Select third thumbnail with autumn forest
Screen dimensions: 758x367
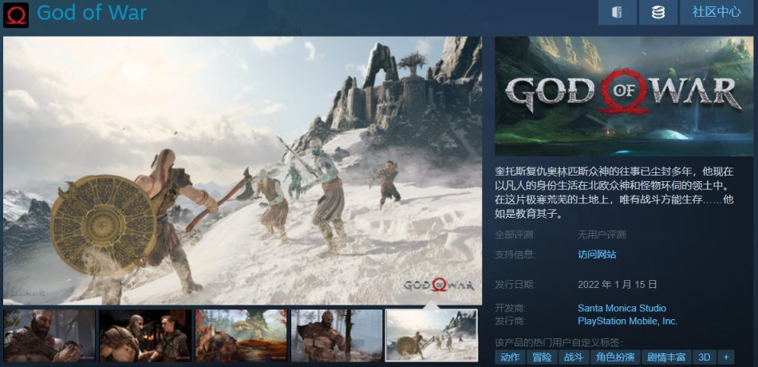coord(241,336)
